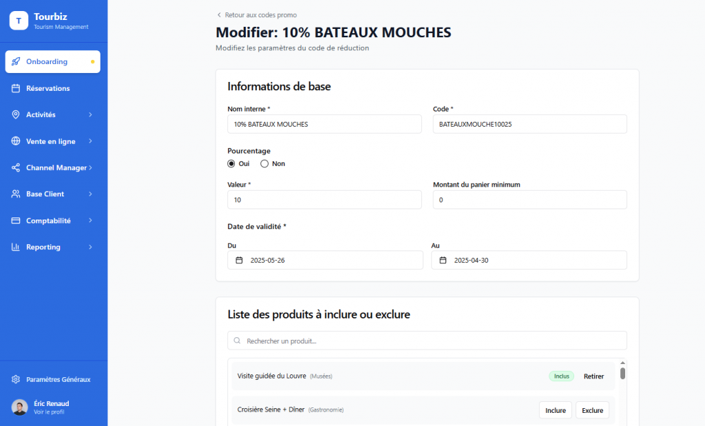Image resolution: width=705 pixels, height=426 pixels.
Task: Expand the Vente en ligne menu
Action: tap(52, 141)
